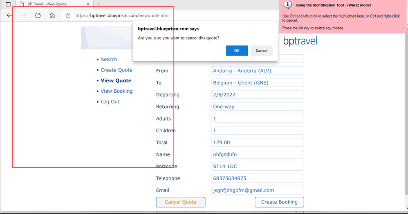Click the Adults field
Screen dimensions: 408x214
point(257,118)
